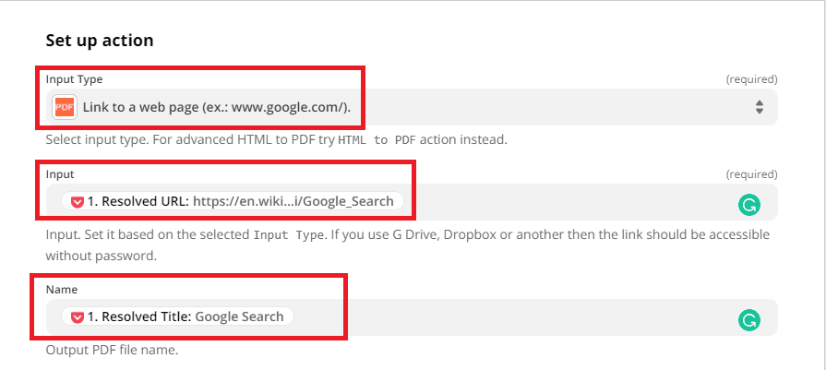The width and height of the screenshot is (826, 370).
Task: Click the 'Output PDF file name.' help text
Action: coord(111,351)
